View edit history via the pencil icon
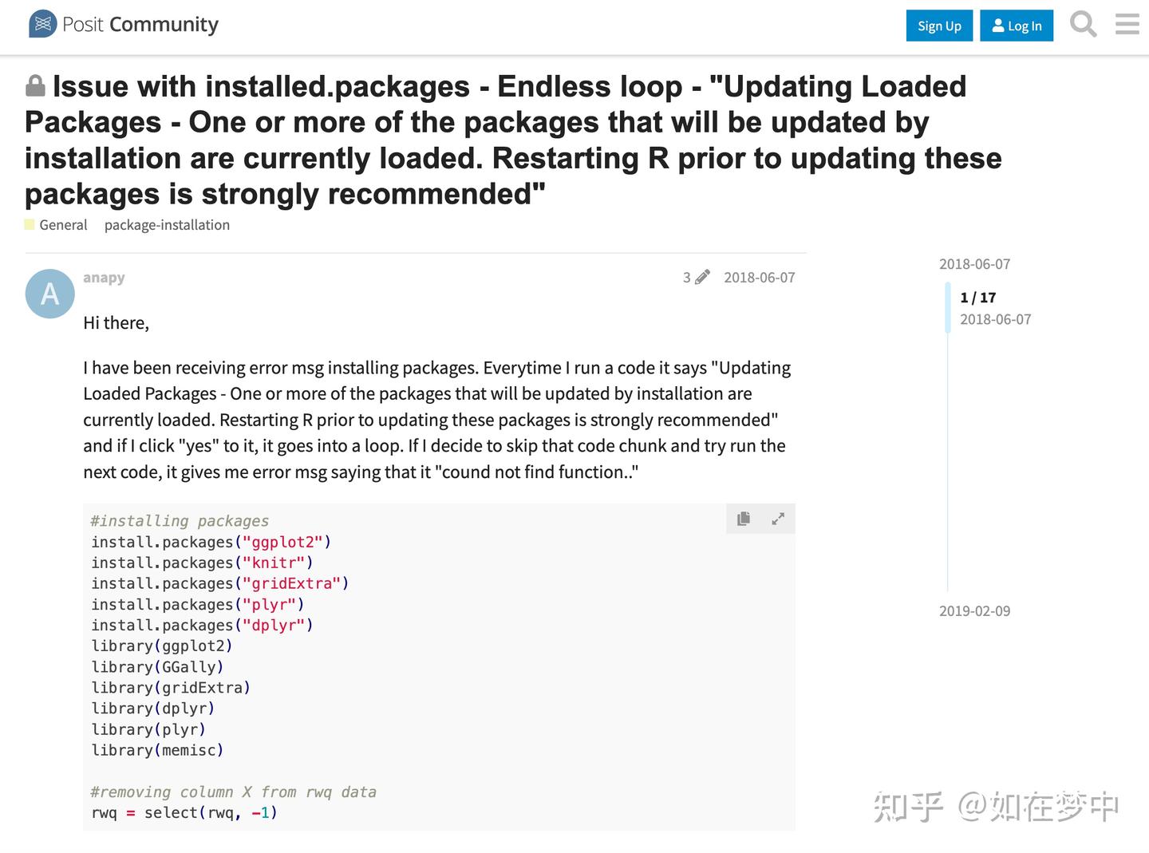1149x853 pixels. coord(701,277)
